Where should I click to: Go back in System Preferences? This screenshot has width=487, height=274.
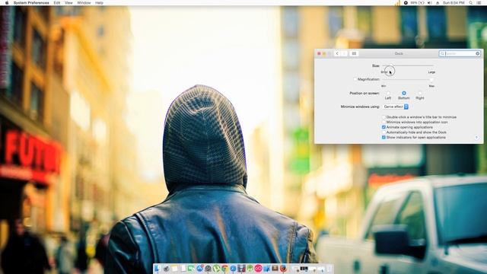coord(337,53)
